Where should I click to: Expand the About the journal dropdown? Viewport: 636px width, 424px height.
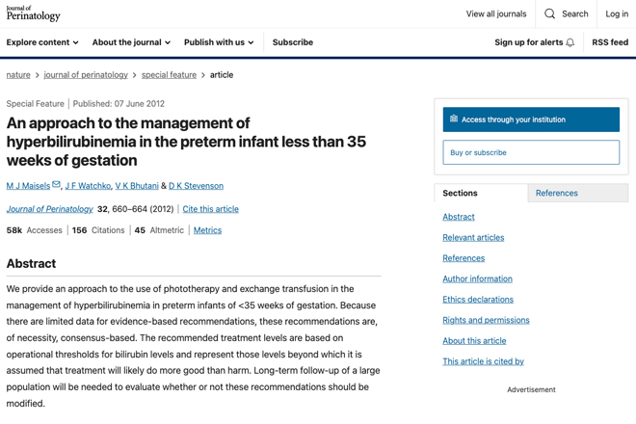[131, 42]
